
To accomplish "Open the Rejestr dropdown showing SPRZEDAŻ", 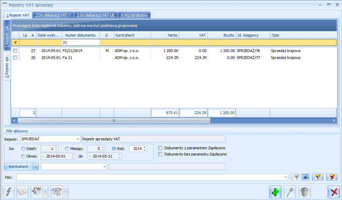I will pyautogui.click(x=78, y=139).
